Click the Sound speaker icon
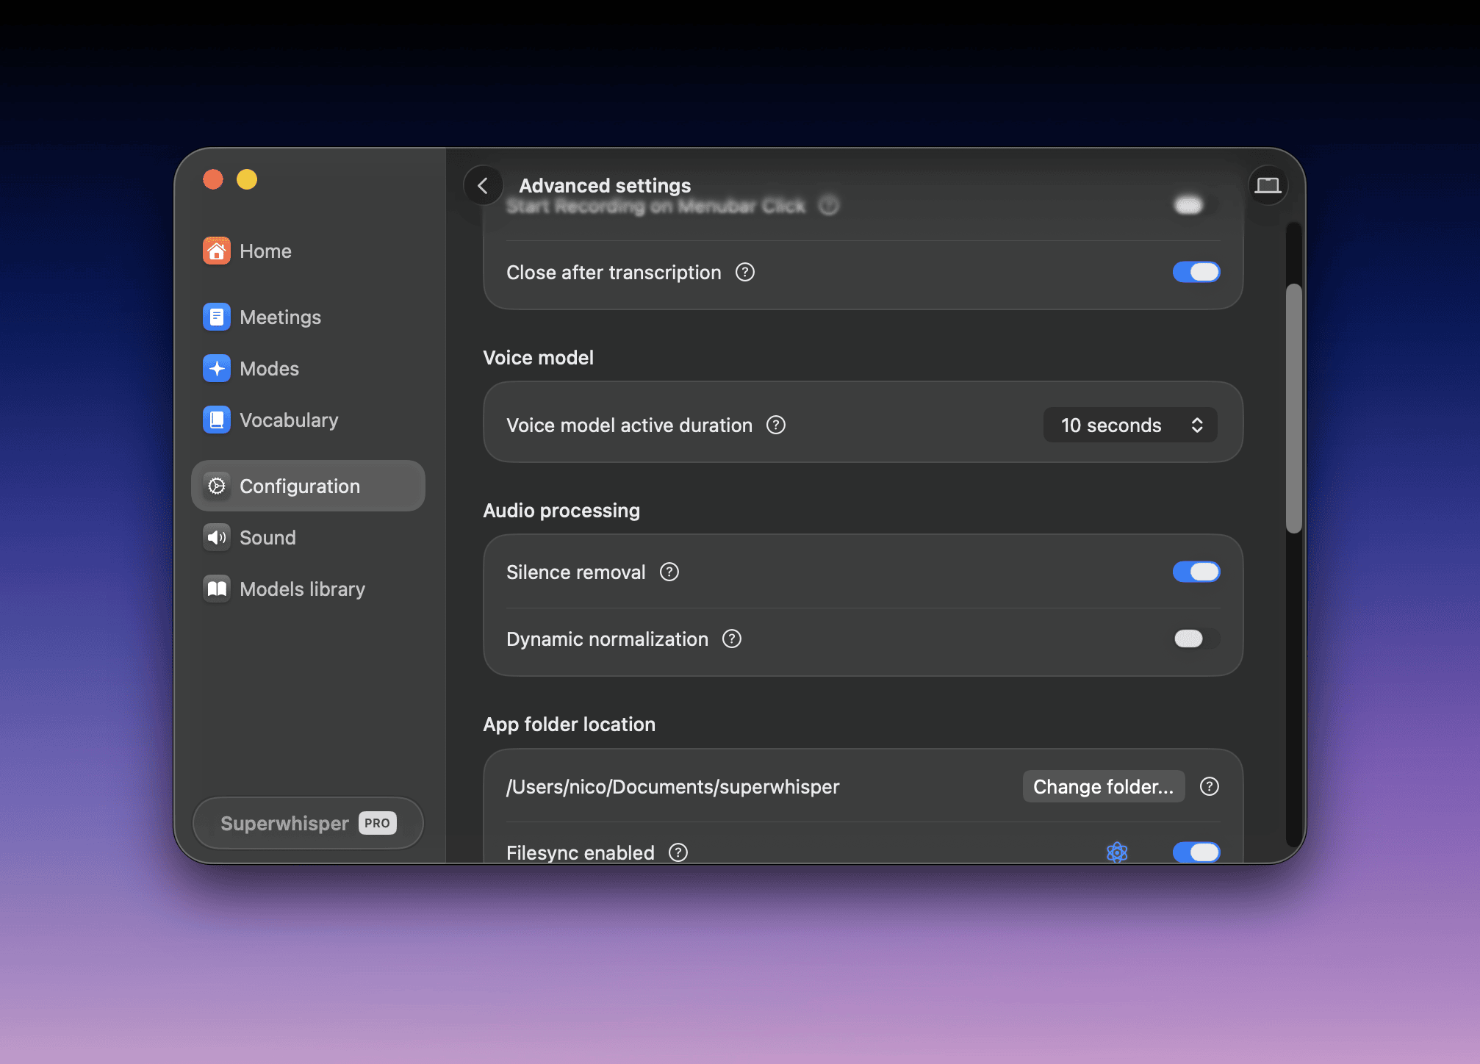This screenshot has height=1064, width=1480. (x=217, y=538)
